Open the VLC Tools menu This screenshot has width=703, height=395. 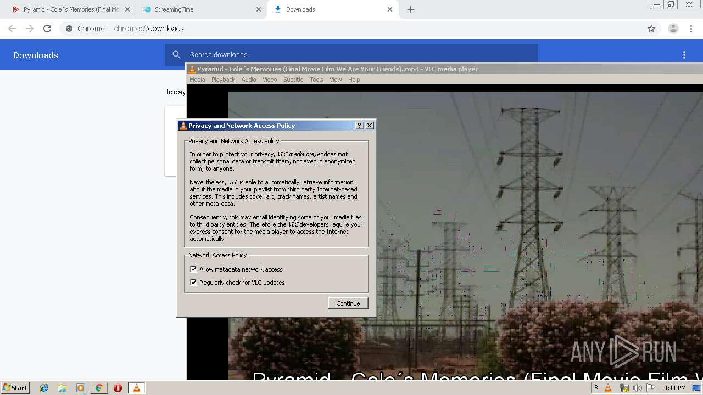[316, 80]
